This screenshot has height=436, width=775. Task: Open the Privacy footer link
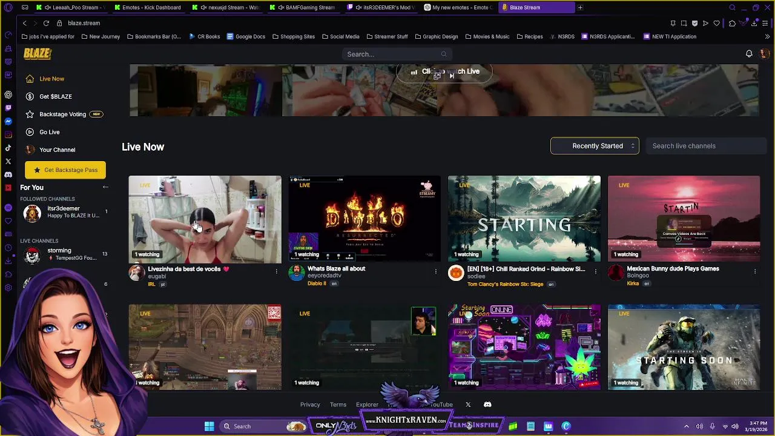(310, 405)
